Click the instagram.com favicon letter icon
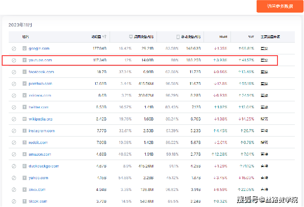Viewport: 304px width, 207px height. tap(24, 130)
